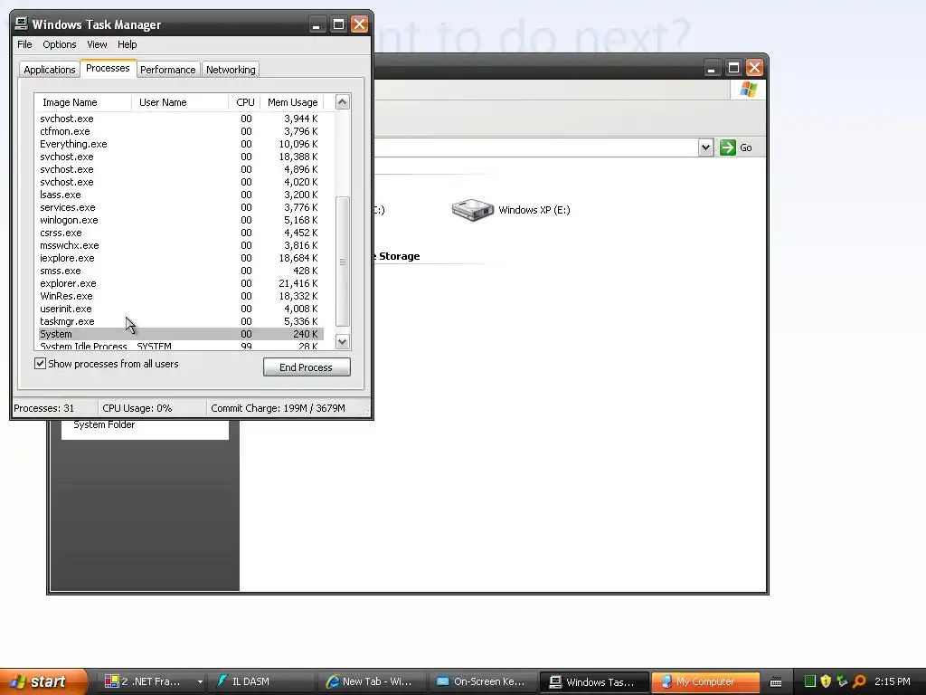Click the process list scrollbar thumb
The width and height of the screenshot is (926, 695).
(x=343, y=262)
